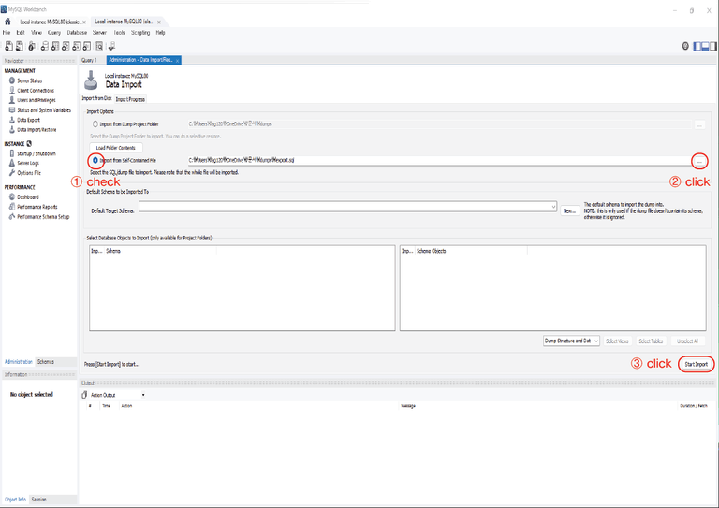The width and height of the screenshot is (719, 508).
Task: Create a new view toolbar icon
Action: [x=66, y=46]
